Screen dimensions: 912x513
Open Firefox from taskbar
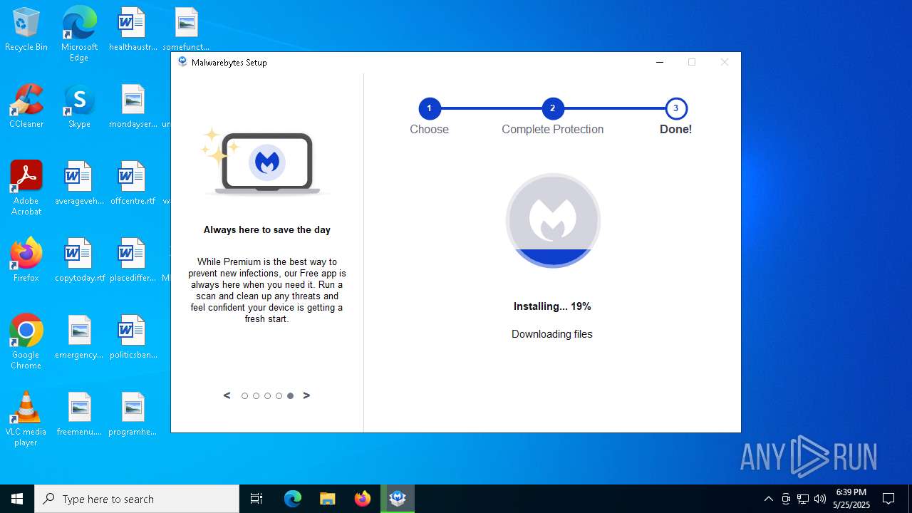point(363,499)
